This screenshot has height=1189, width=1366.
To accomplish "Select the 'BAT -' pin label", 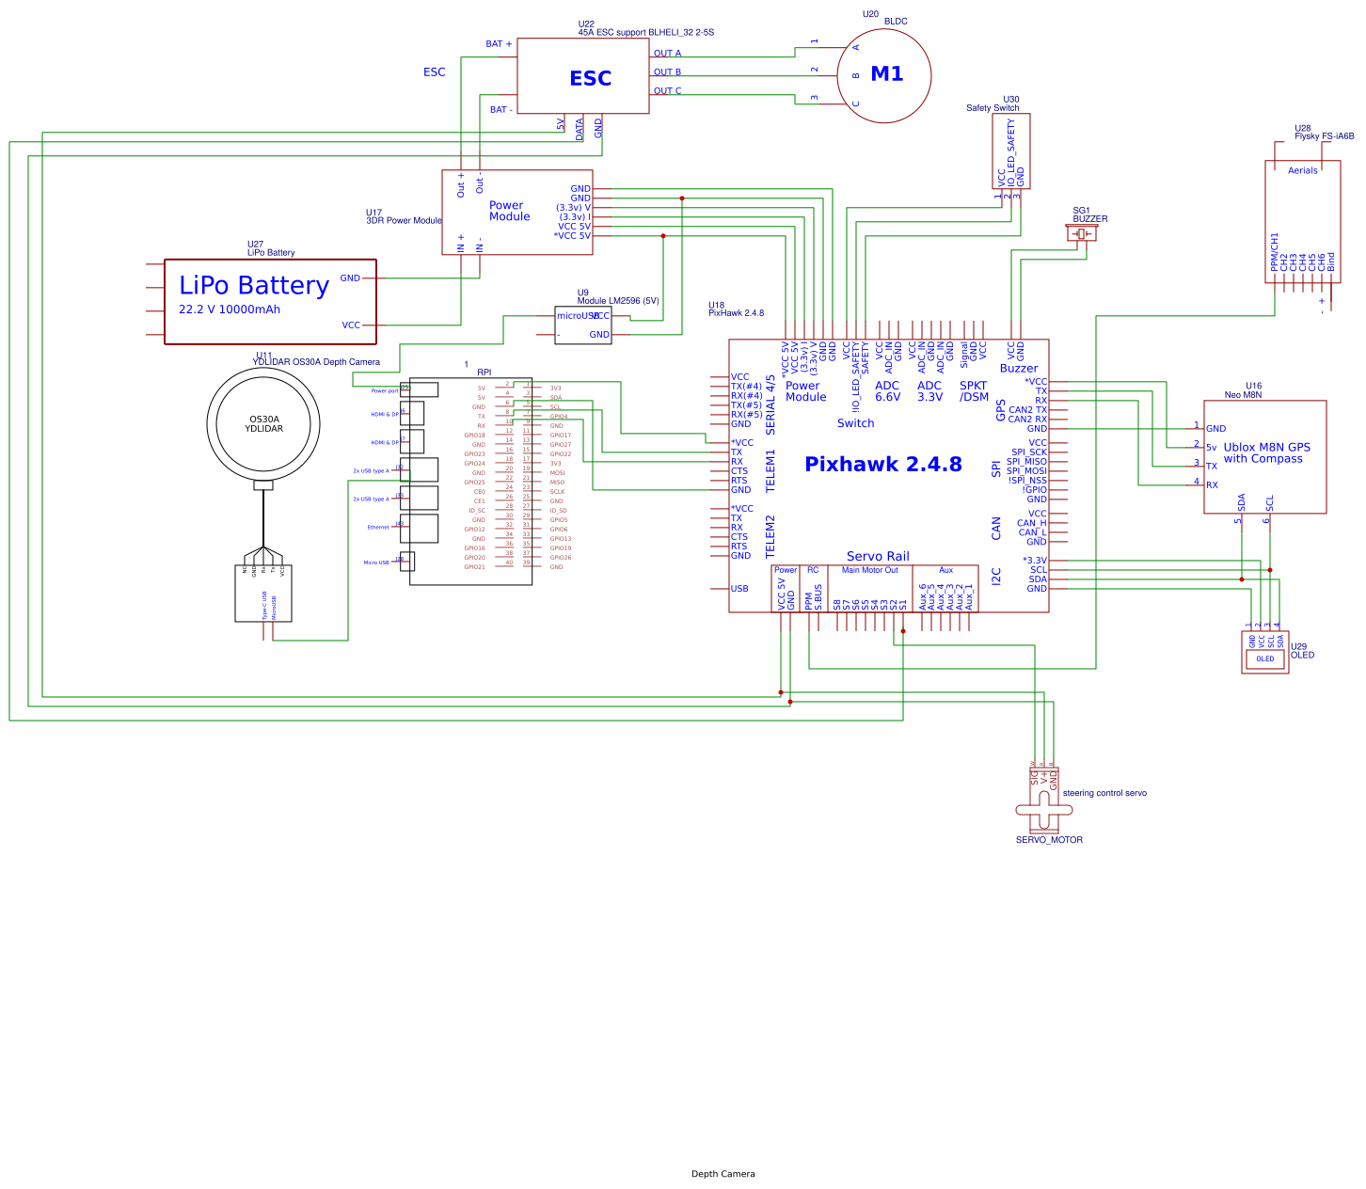I will tap(501, 110).
